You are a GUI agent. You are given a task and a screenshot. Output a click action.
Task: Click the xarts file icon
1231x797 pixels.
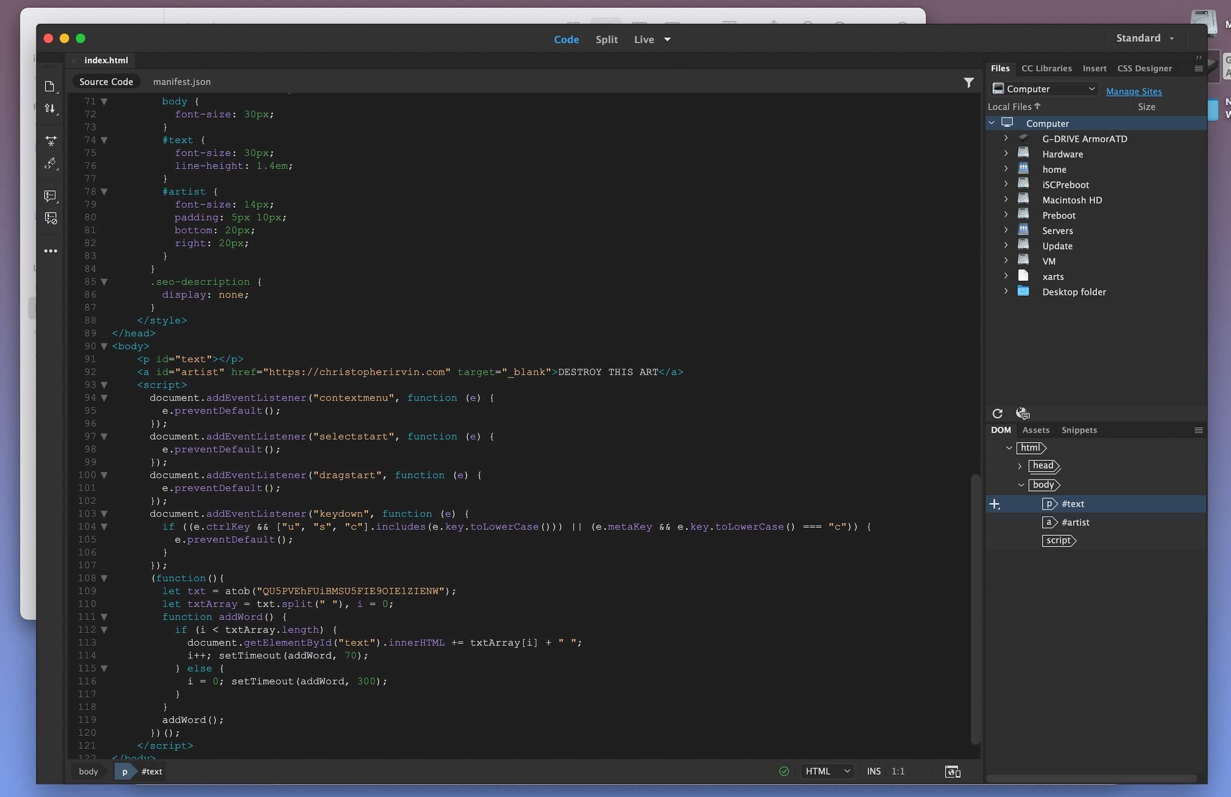1023,275
